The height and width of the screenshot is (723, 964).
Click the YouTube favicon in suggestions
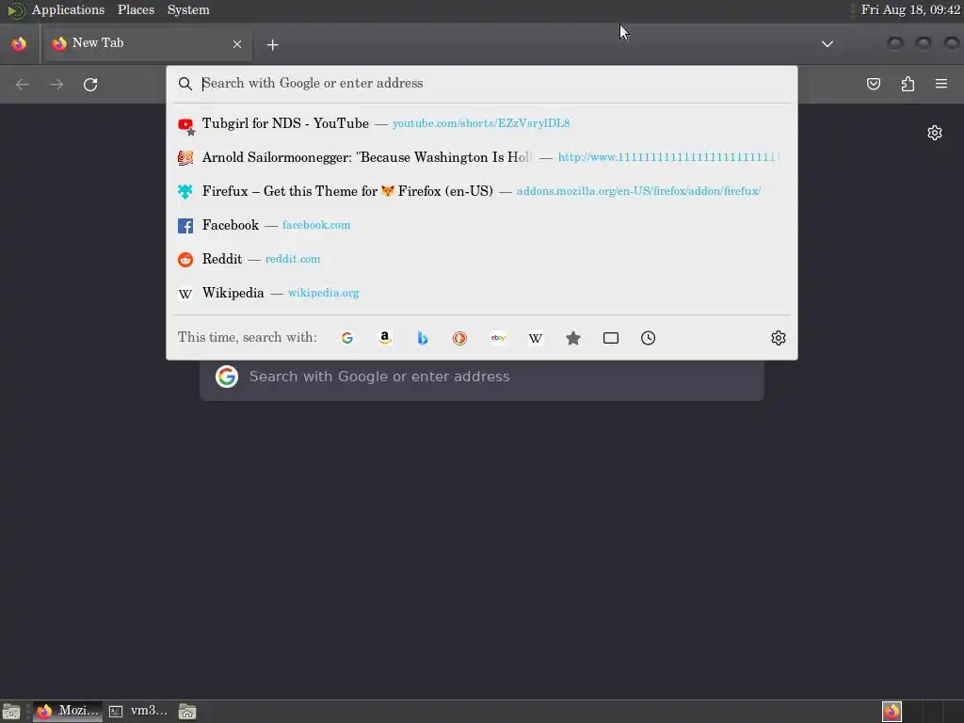click(185, 124)
